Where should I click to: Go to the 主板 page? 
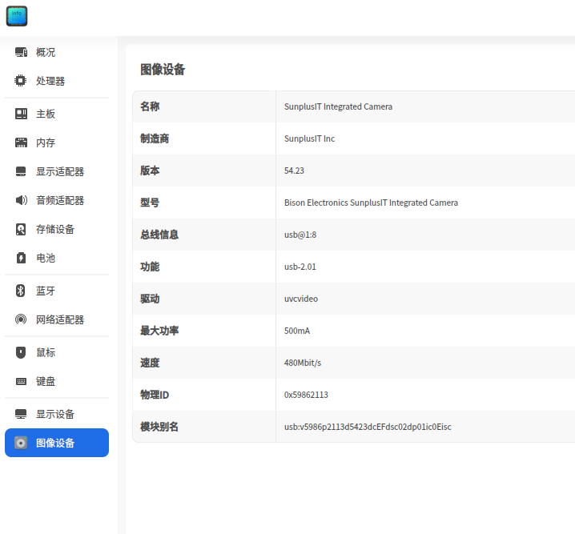click(x=57, y=114)
